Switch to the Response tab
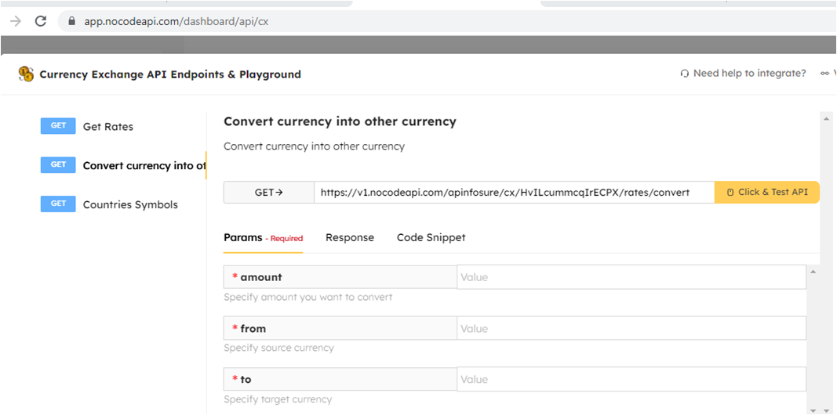The image size is (837, 415). (x=350, y=237)
